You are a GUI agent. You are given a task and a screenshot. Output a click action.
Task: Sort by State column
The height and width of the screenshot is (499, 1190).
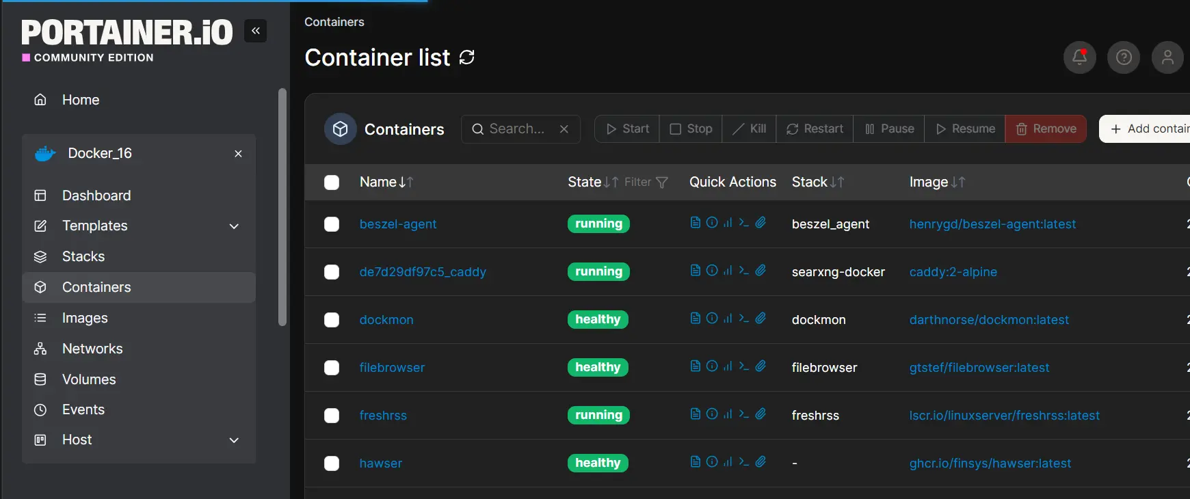pos(593,182)
